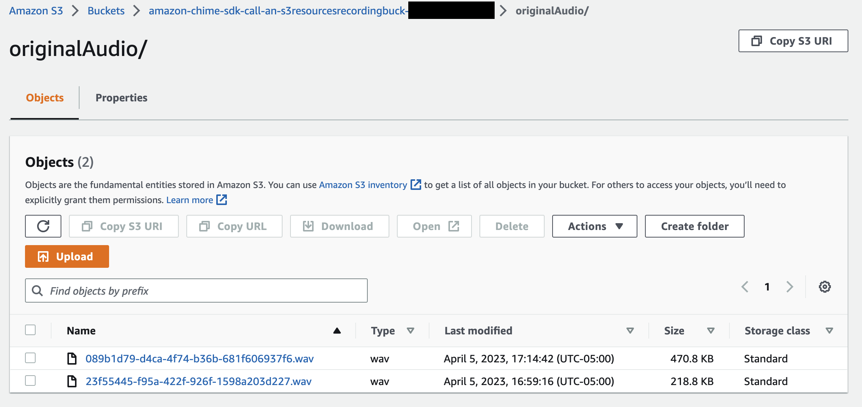Check the 23f55445-f95a wav file checkbox
The width and height of the screenshot is (862, 407).
(30, 381)
